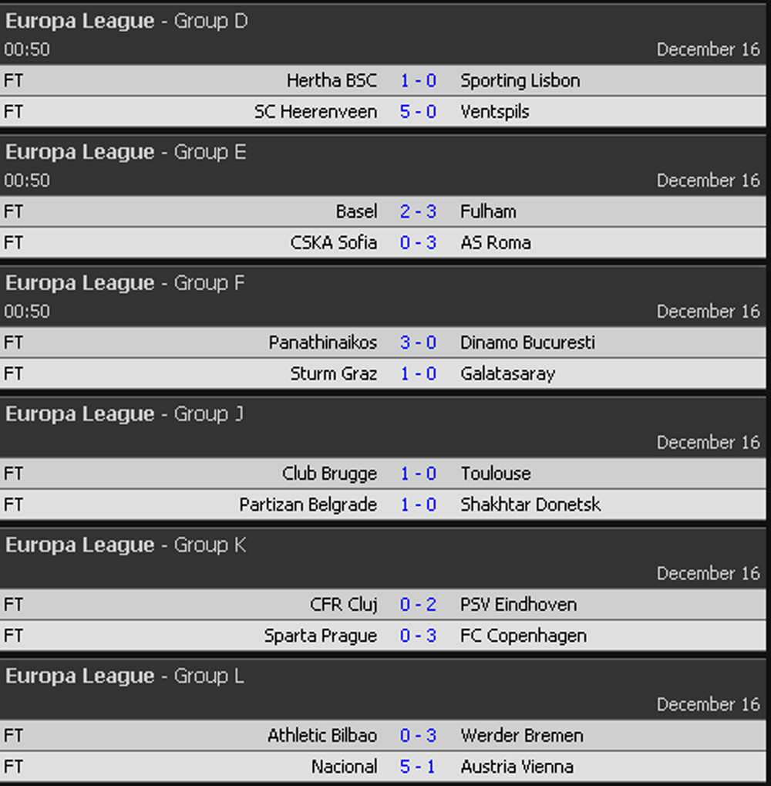771x786 pixels.
Task: Select the Europa League Group F header
Action: coord(125,283)
